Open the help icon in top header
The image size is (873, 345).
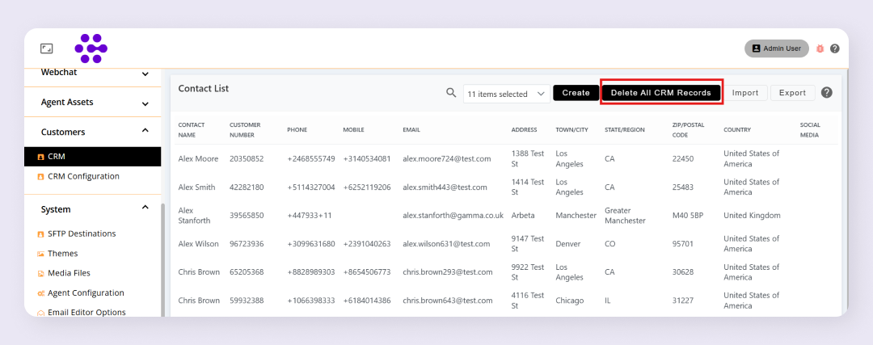(x=834, y=48)
